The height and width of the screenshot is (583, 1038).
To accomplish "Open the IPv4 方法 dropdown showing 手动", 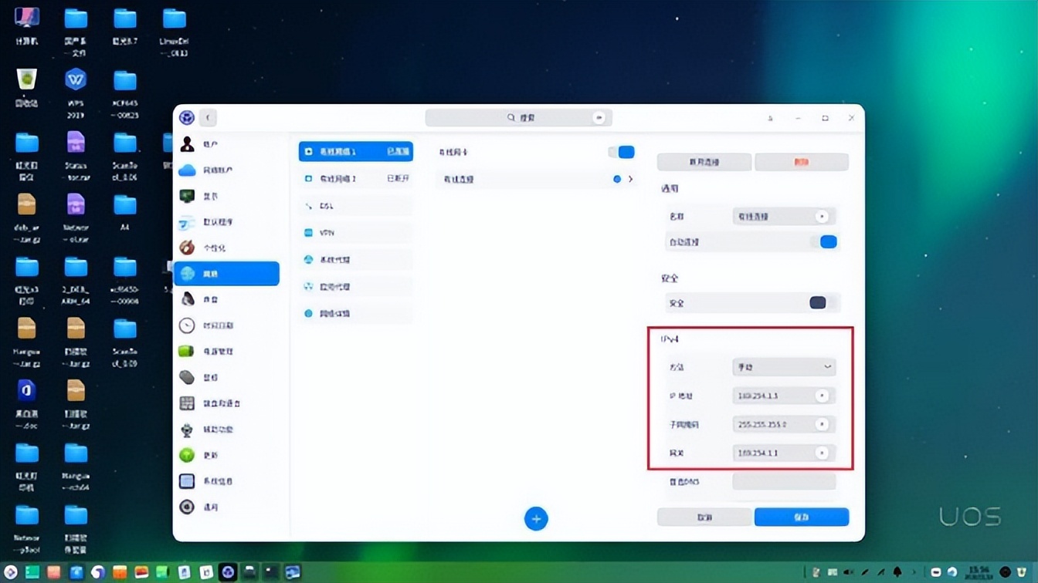I will 783,367.
